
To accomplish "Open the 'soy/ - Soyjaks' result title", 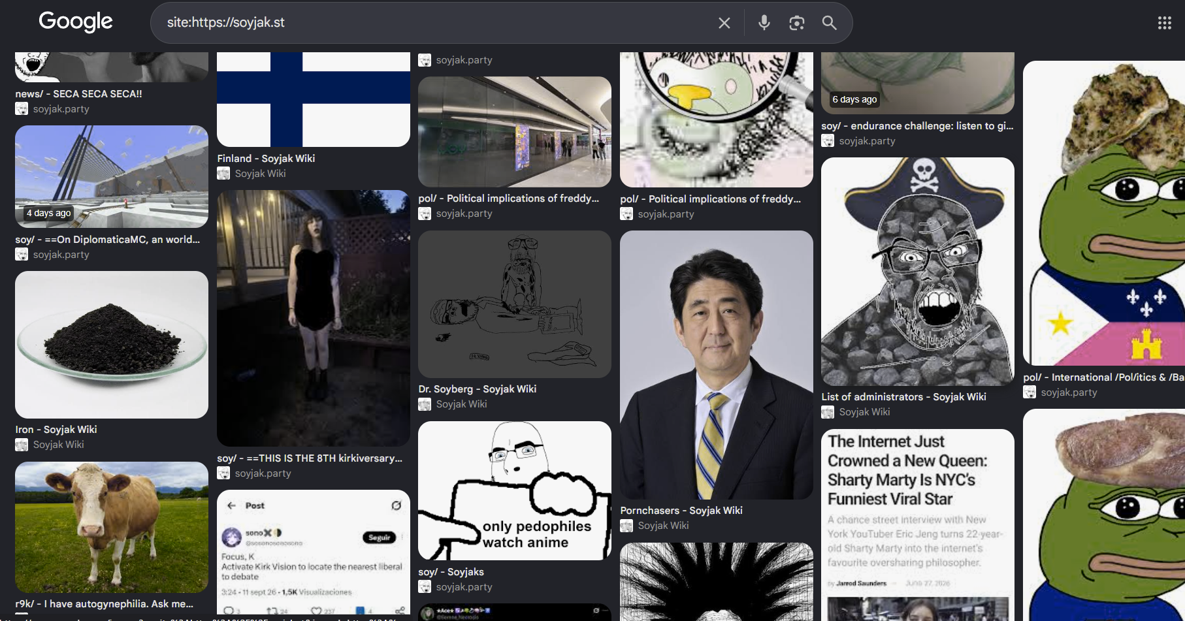I will [451, 571].
